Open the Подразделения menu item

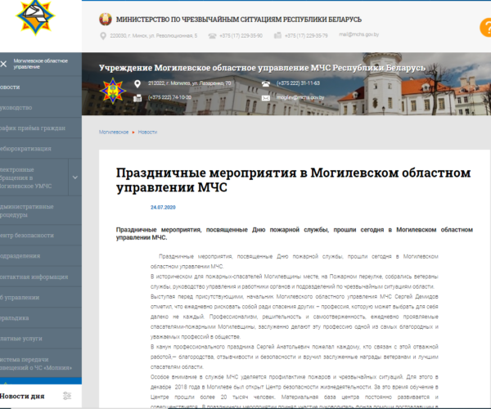pos(41,256)
